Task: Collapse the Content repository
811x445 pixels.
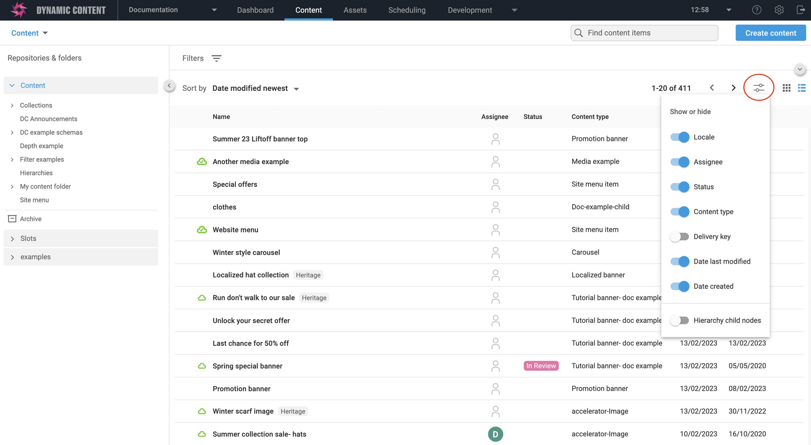Action: click(12, 86)
